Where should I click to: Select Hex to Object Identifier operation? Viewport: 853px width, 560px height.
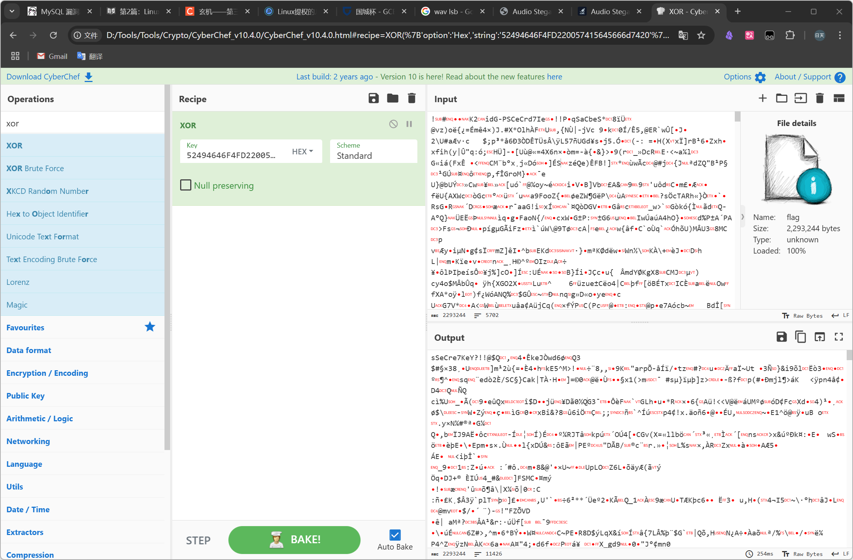coord(82,214)
